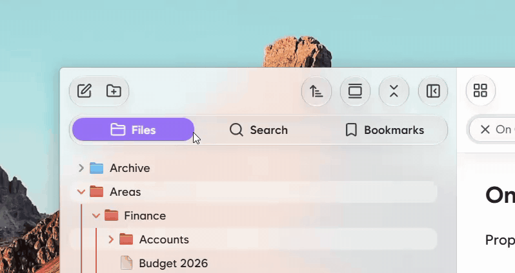
Task: Open the grid view icon
Action: tap(481, 91)
